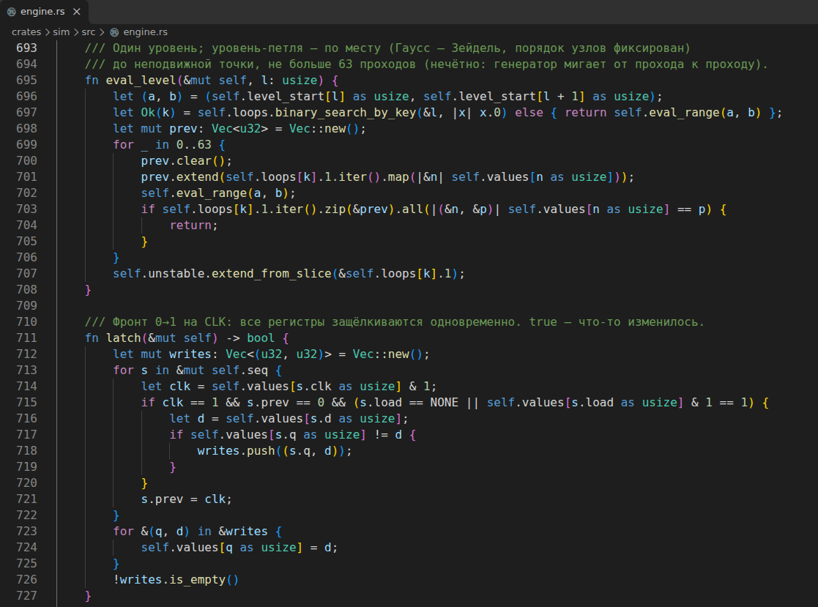Click line number 695 in the gutter
The height and width of the screenshot is (607, 818).
(x=26, y=81)
